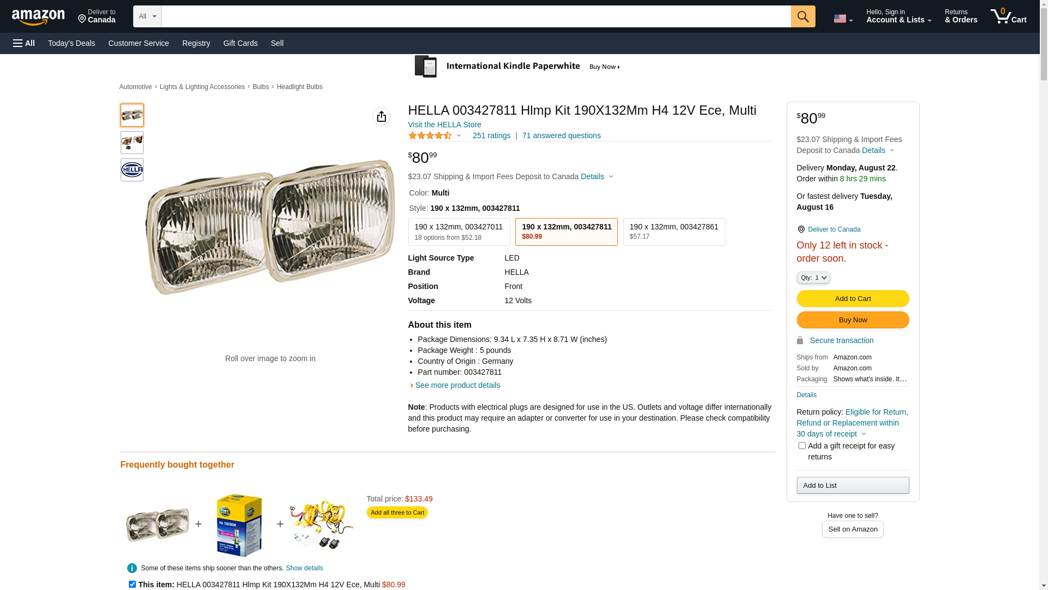Expand the Add to List dropdown
Screen dimensions: 1048x590
pos(853,485)
